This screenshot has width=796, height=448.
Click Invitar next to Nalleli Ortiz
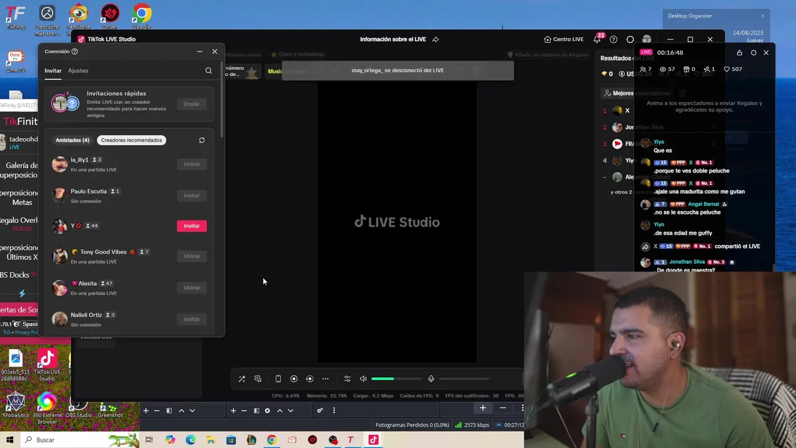click(192, 319)
